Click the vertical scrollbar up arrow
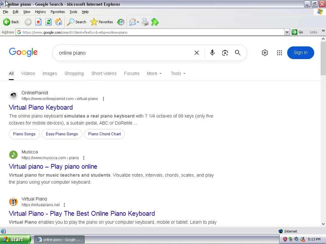The height and width of the screenshot is (244, 326). coord(323,39)
